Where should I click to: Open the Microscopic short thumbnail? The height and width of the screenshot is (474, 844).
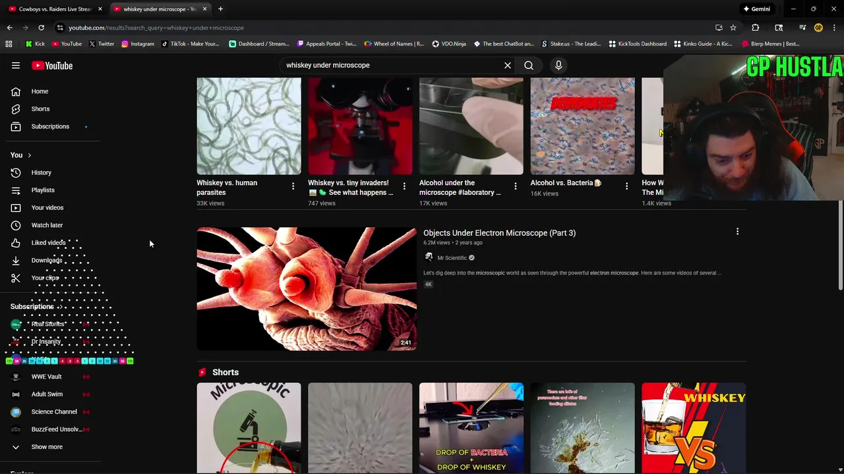point(249,428)
